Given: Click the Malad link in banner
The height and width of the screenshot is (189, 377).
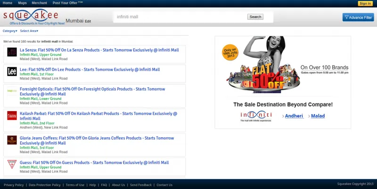Looking at the screenshot, I should tap(318, 116).
